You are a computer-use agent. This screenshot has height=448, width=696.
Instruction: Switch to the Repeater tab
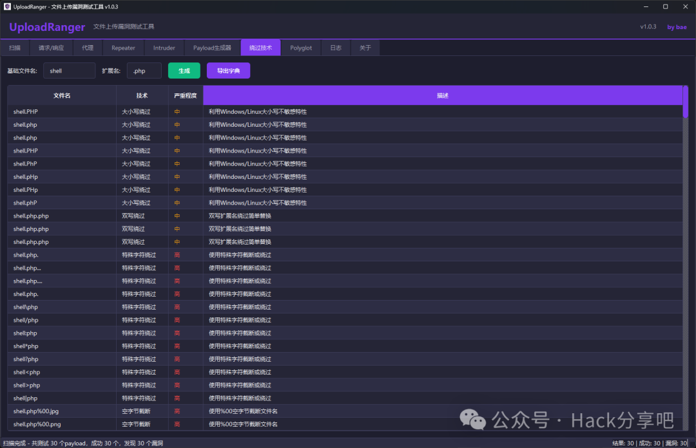pyautogui.click(x=123, y=48)
